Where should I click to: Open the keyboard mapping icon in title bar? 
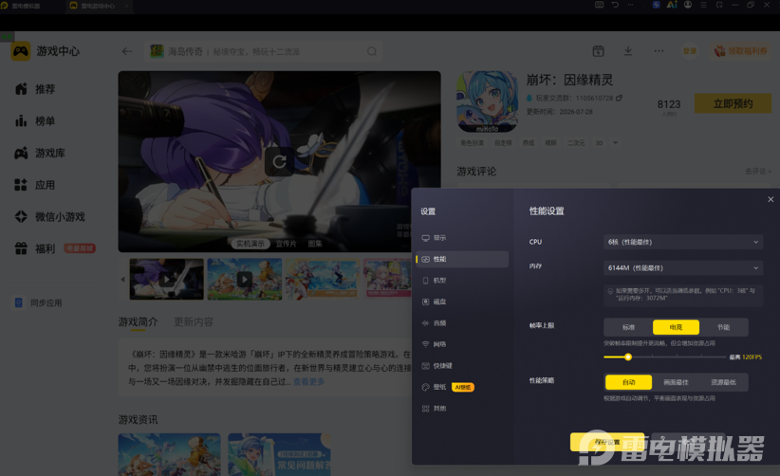click(x=599, y=5)
